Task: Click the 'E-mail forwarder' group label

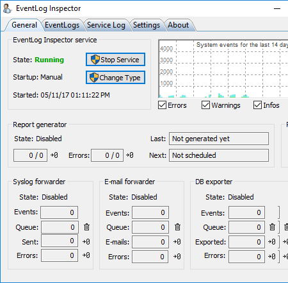Action: tap(129, 182)
